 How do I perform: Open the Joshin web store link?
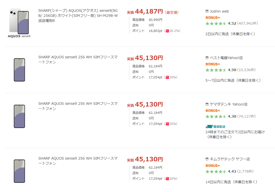pos(219,11)
